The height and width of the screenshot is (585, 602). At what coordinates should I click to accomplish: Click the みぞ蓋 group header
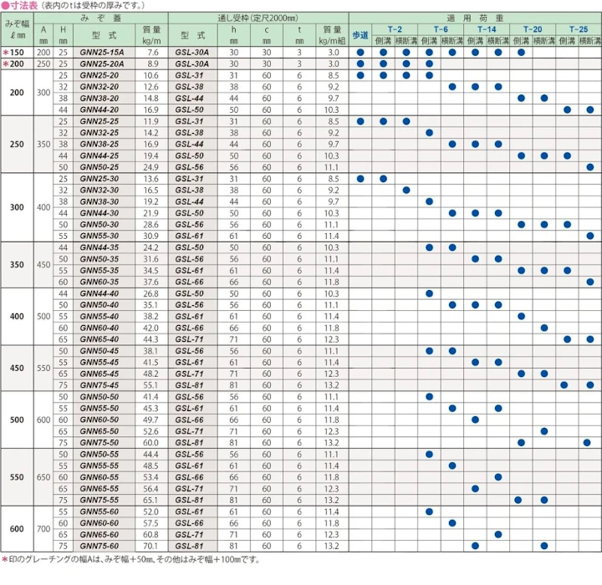coord(100,18)
